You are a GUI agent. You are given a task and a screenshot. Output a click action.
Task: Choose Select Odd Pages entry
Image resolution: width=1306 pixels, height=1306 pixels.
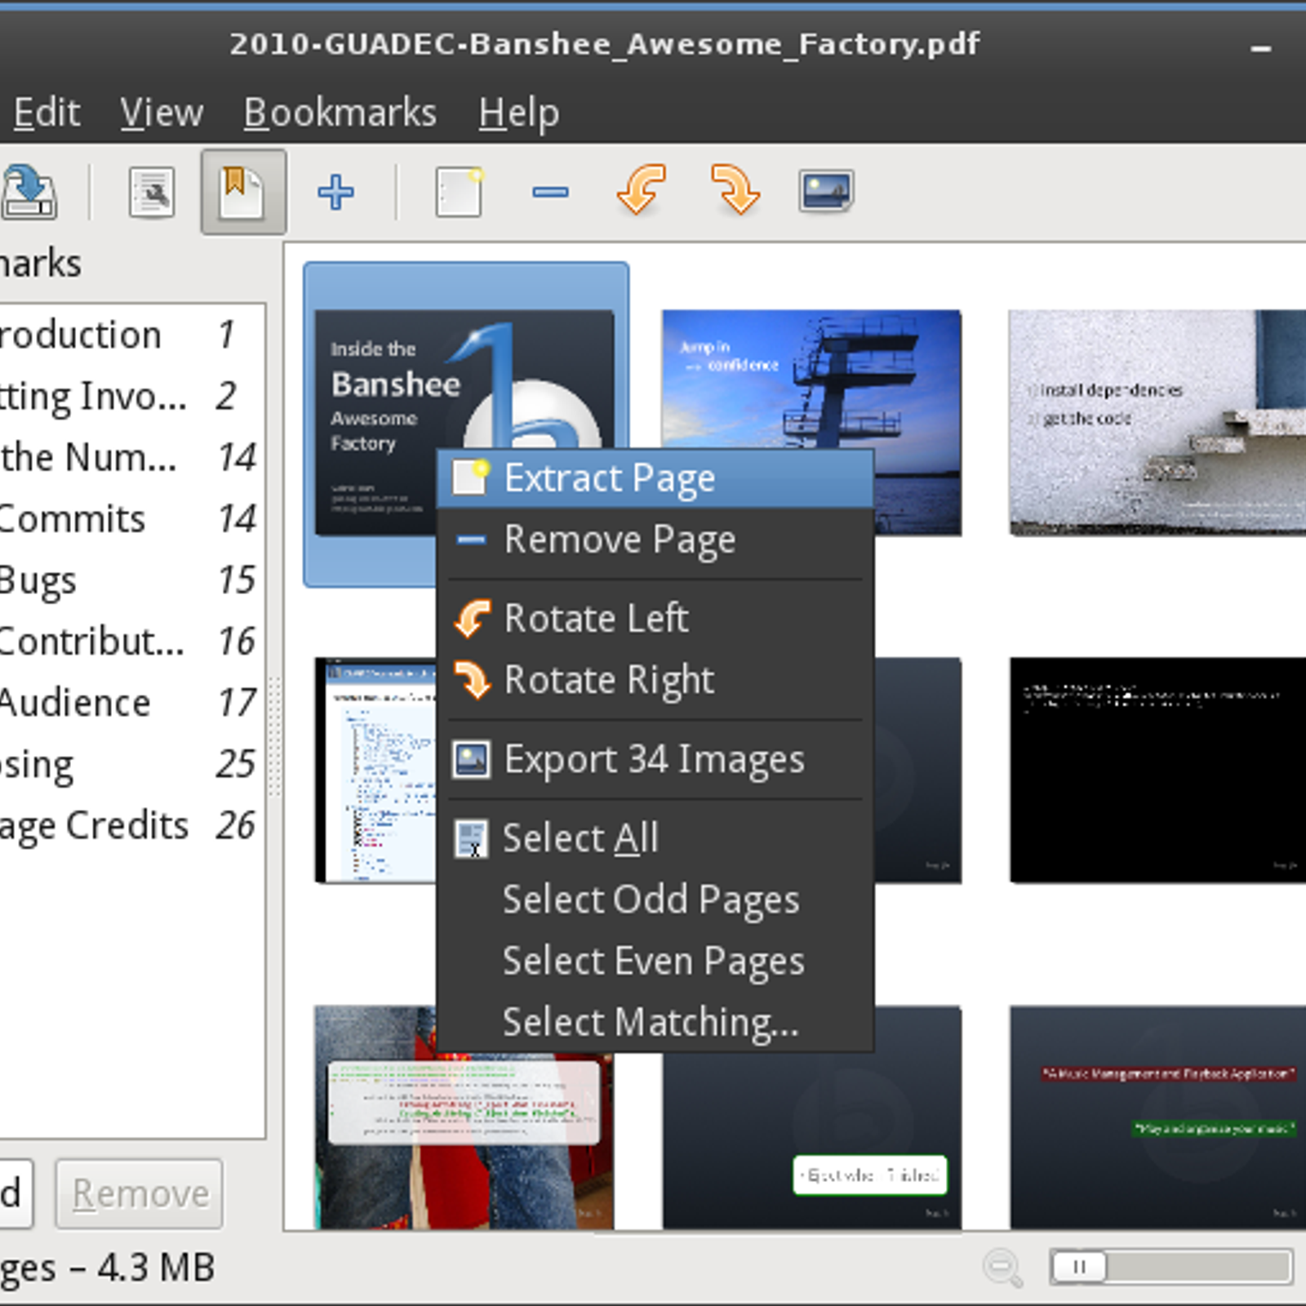[x=655, y=900]
